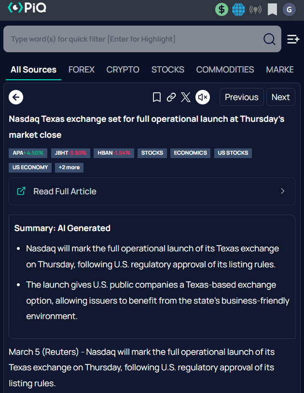Open saved bookmarks in the header

pos(272,10)
